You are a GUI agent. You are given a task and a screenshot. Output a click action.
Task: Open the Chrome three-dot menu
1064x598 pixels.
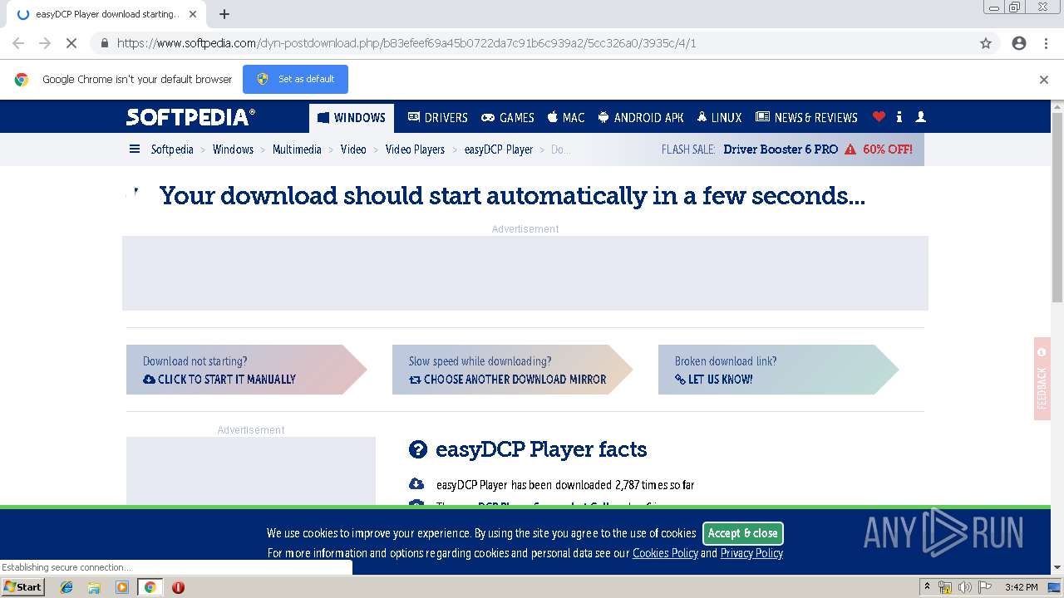coord(1046,43)
